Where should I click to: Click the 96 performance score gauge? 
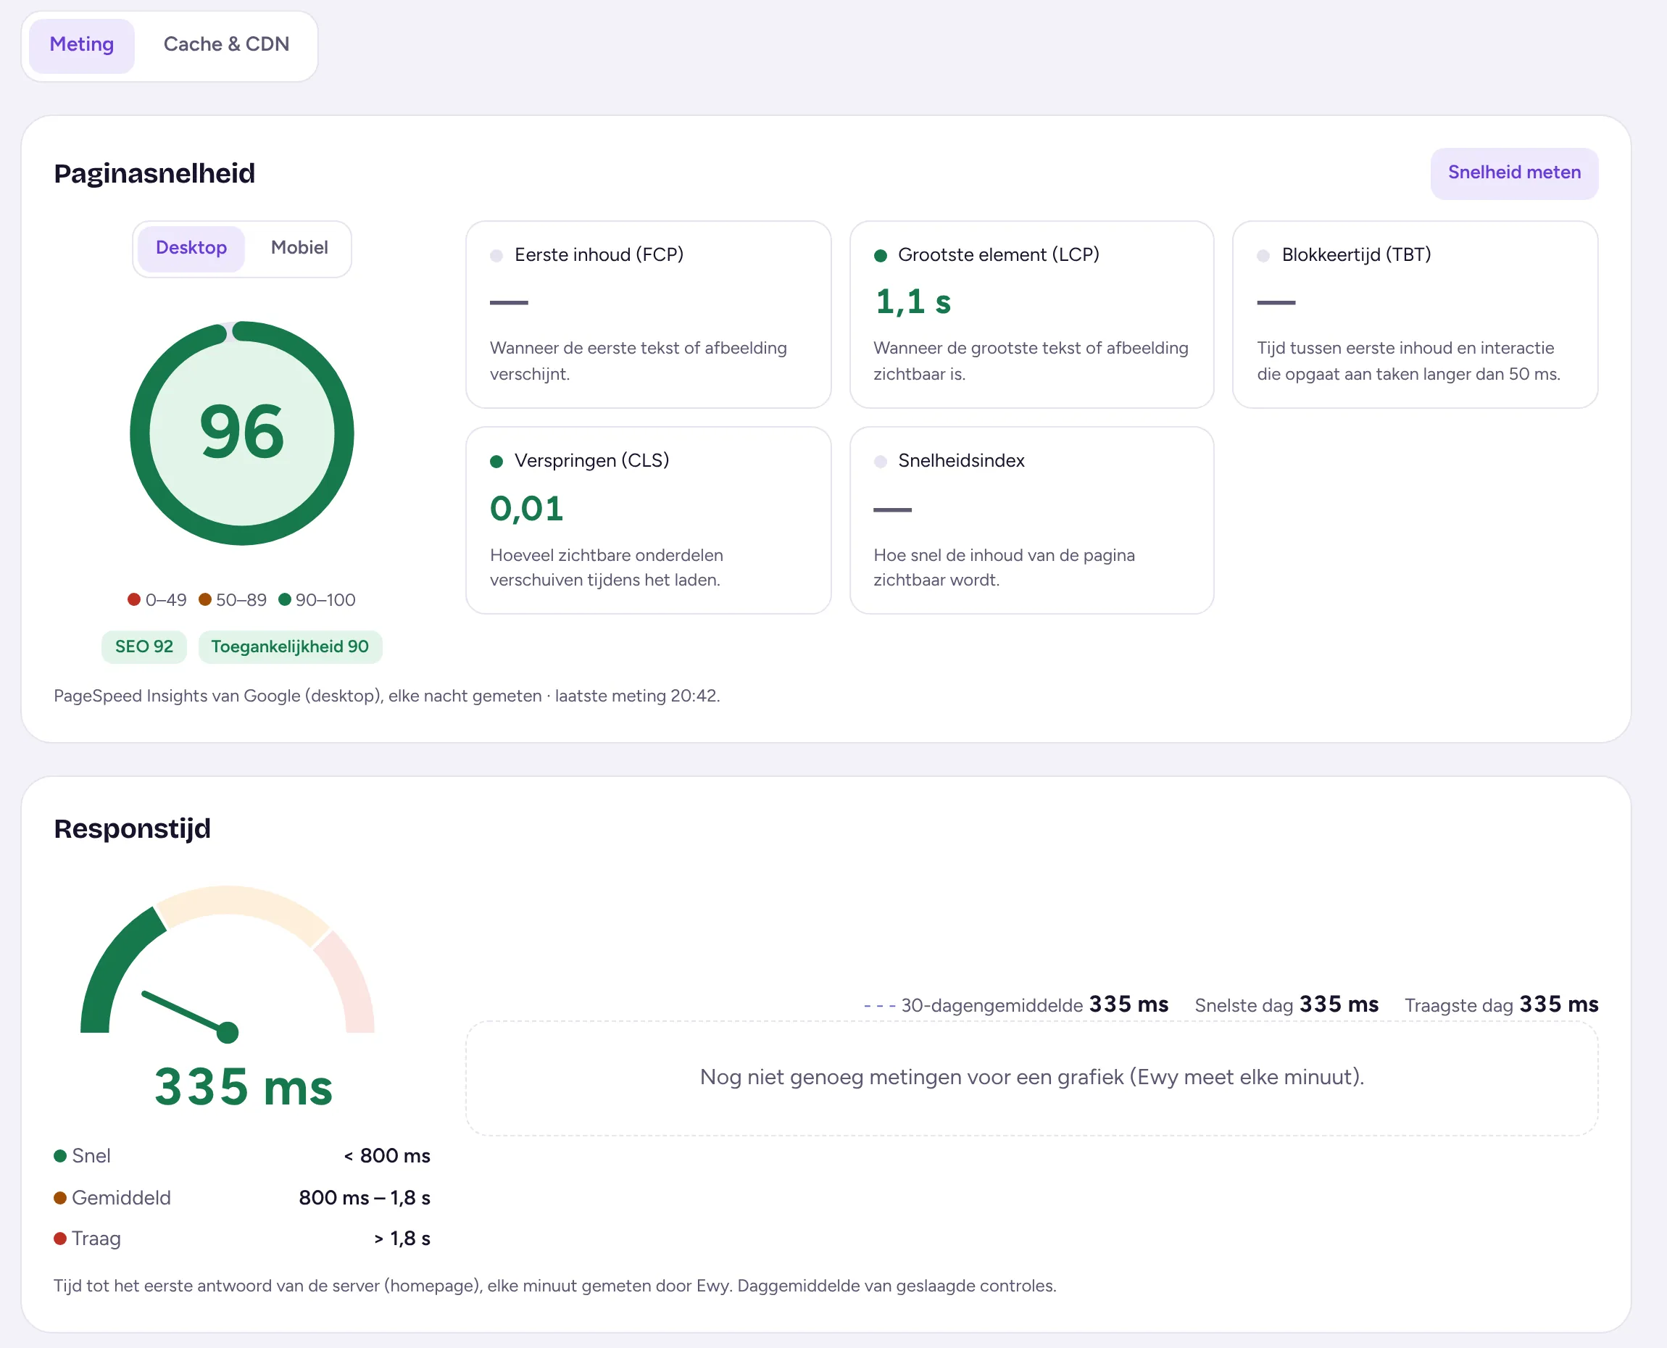coord(241,433)
